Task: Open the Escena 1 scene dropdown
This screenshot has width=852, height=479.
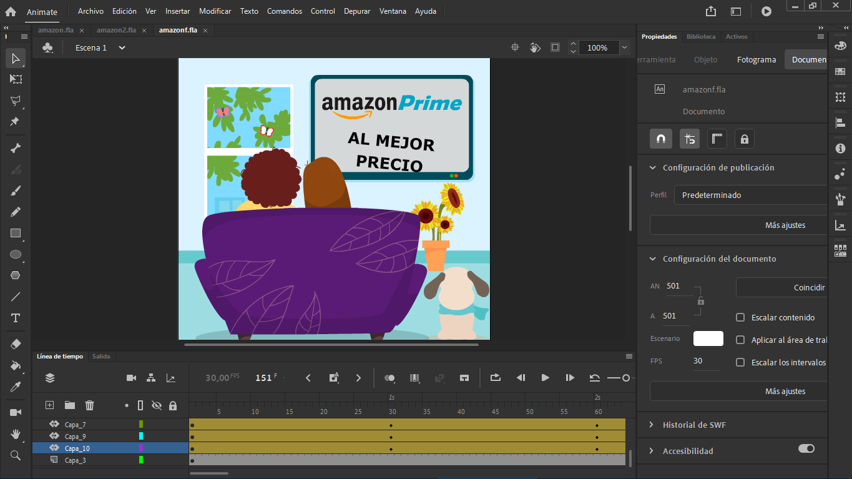Action: [x=122, y=47]
